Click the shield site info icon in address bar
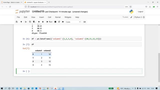 click(x=26, y=7)
